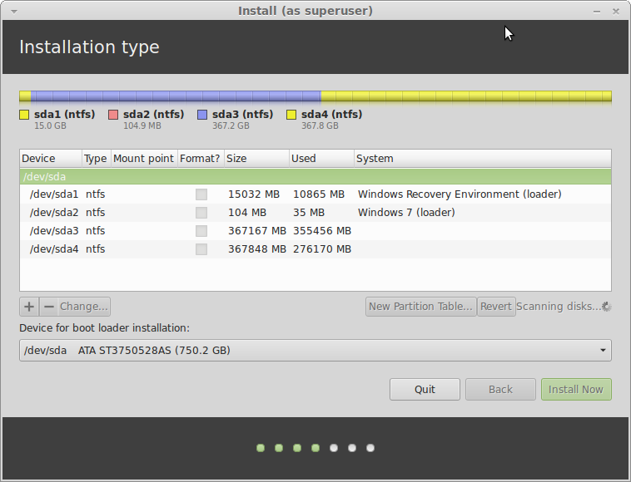The height and width of the screenshot is (482, 631).
Task: Click the Change... button
Action: click(84, 307)
